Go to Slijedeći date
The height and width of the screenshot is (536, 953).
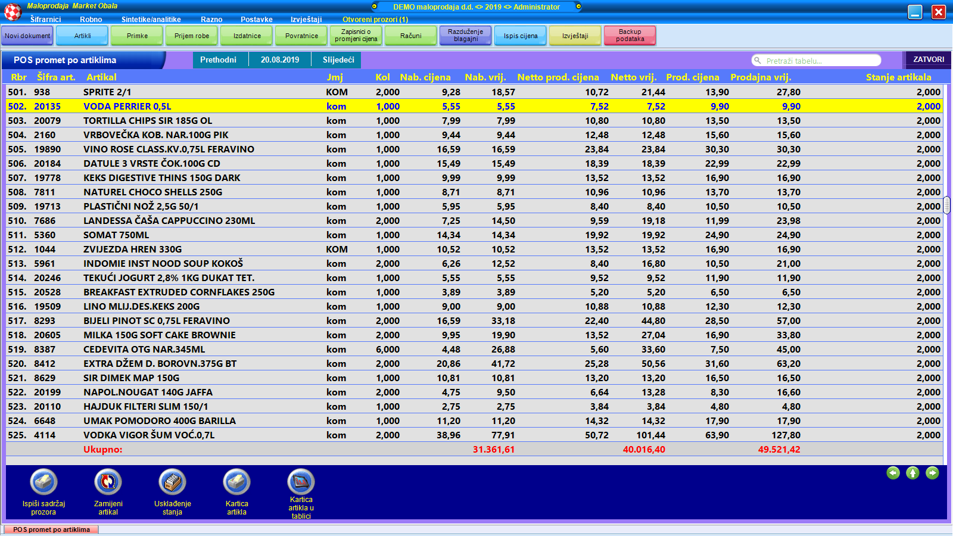pos(338,60)
